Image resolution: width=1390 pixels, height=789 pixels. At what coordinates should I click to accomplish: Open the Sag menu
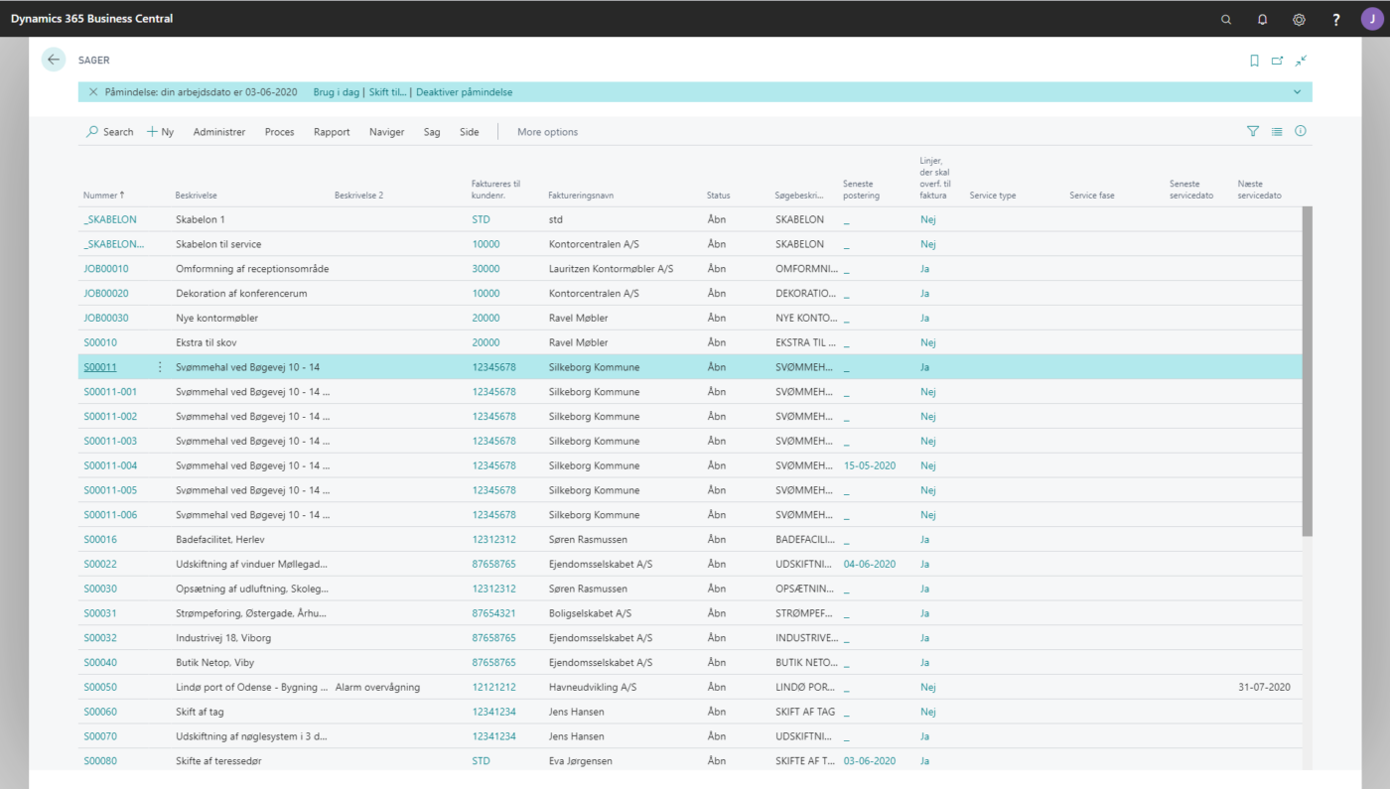coord(432,132)
